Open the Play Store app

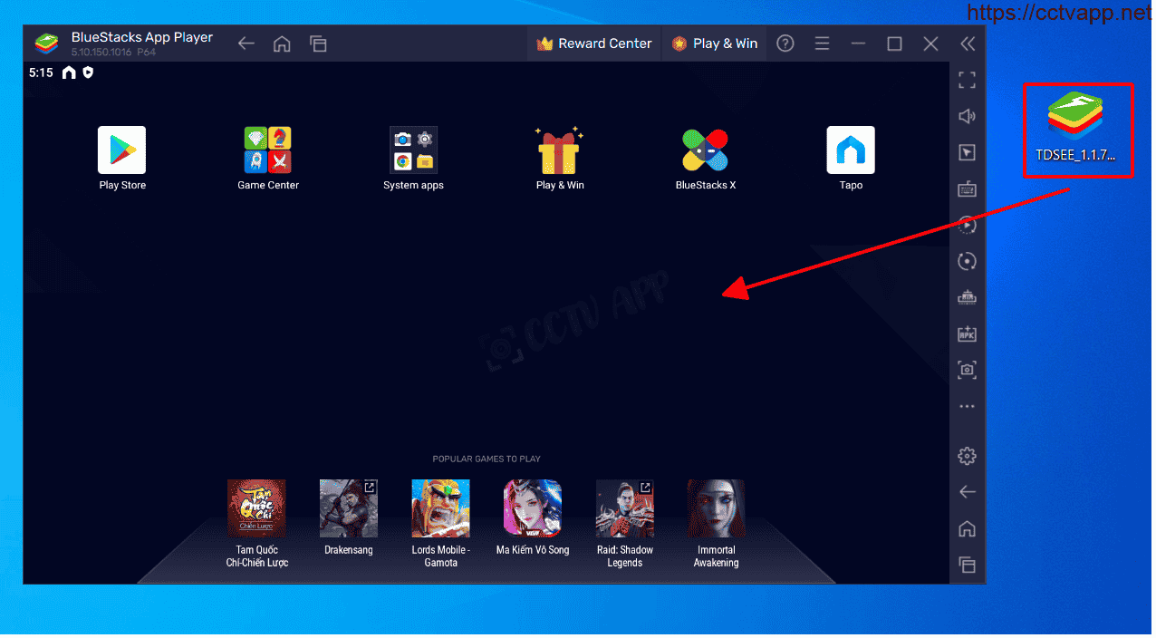121,150
